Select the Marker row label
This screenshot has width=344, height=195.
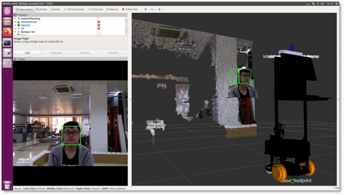click(x=25, y=25)
